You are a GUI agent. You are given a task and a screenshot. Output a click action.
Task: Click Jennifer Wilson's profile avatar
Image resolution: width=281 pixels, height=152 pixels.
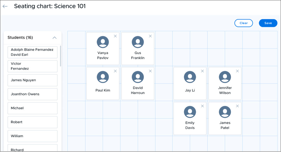click(225, 77)
